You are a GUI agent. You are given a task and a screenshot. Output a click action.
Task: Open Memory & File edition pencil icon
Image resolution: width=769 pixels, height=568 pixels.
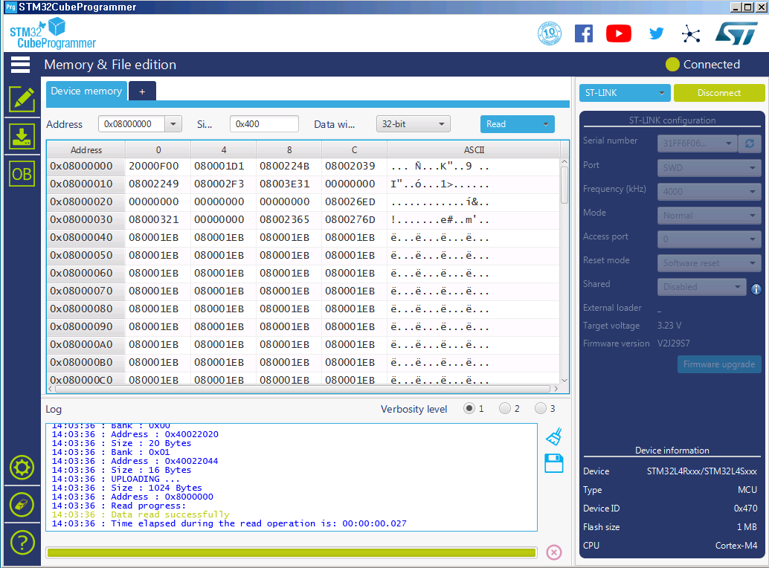click(22, 100)
